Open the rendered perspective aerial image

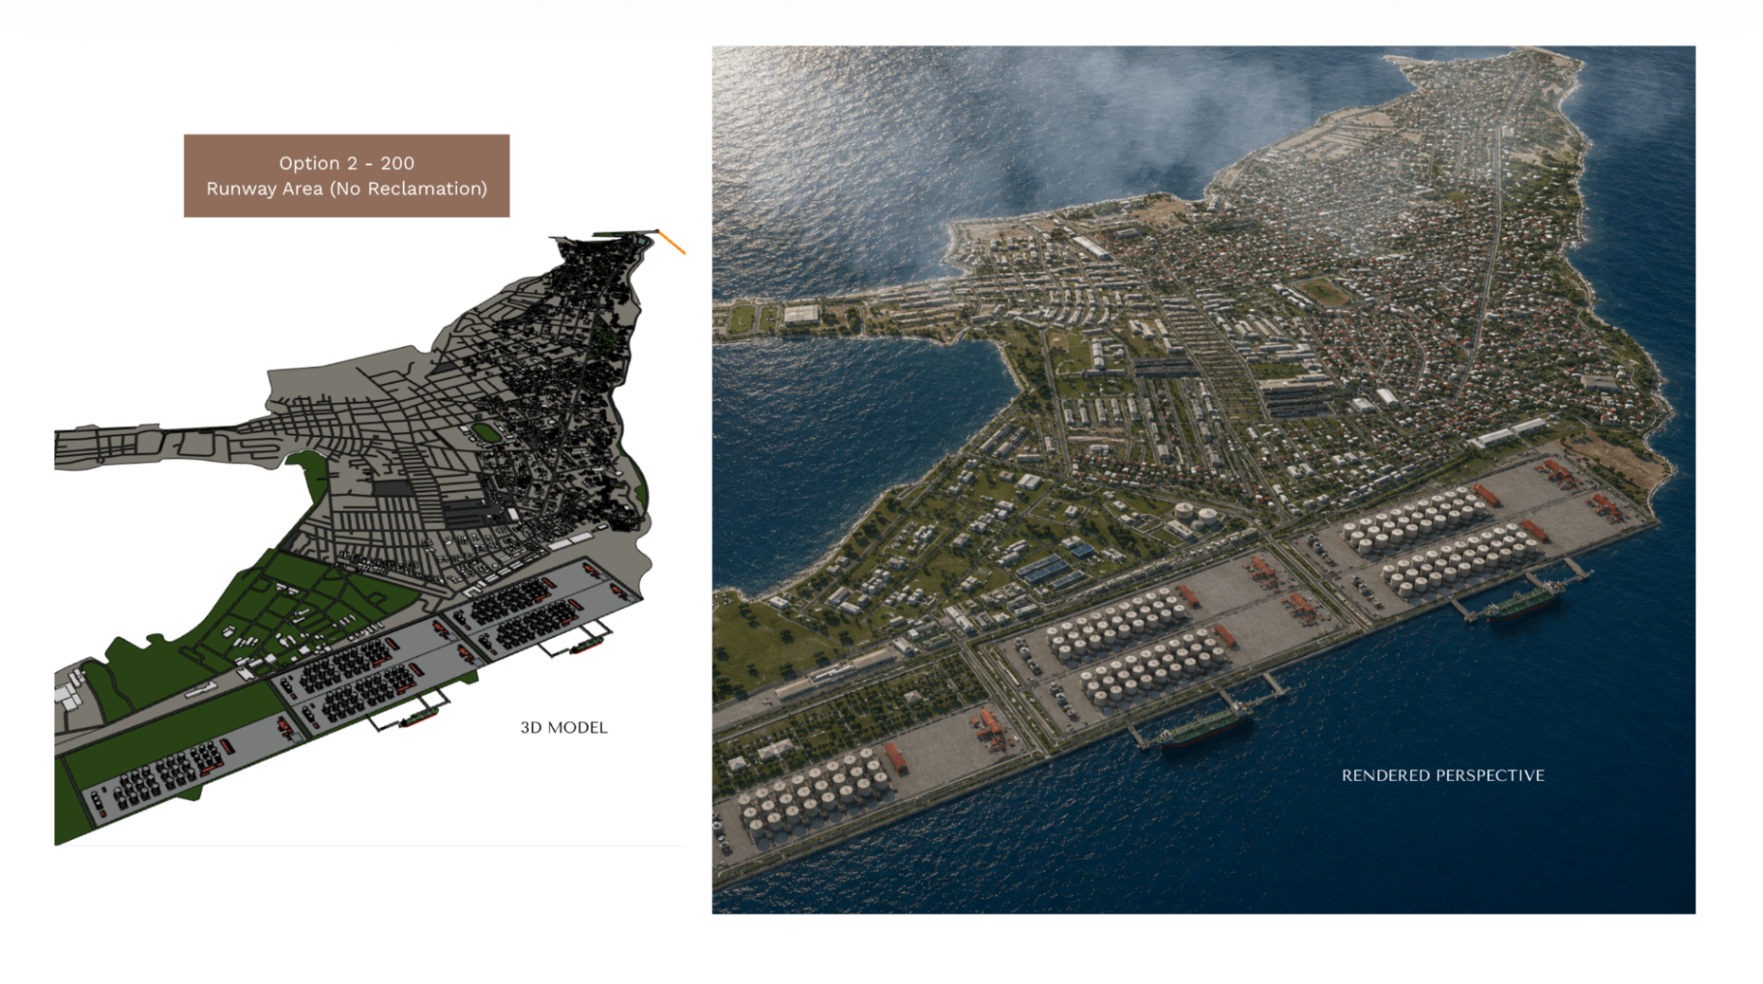[x=1203, y=479]
